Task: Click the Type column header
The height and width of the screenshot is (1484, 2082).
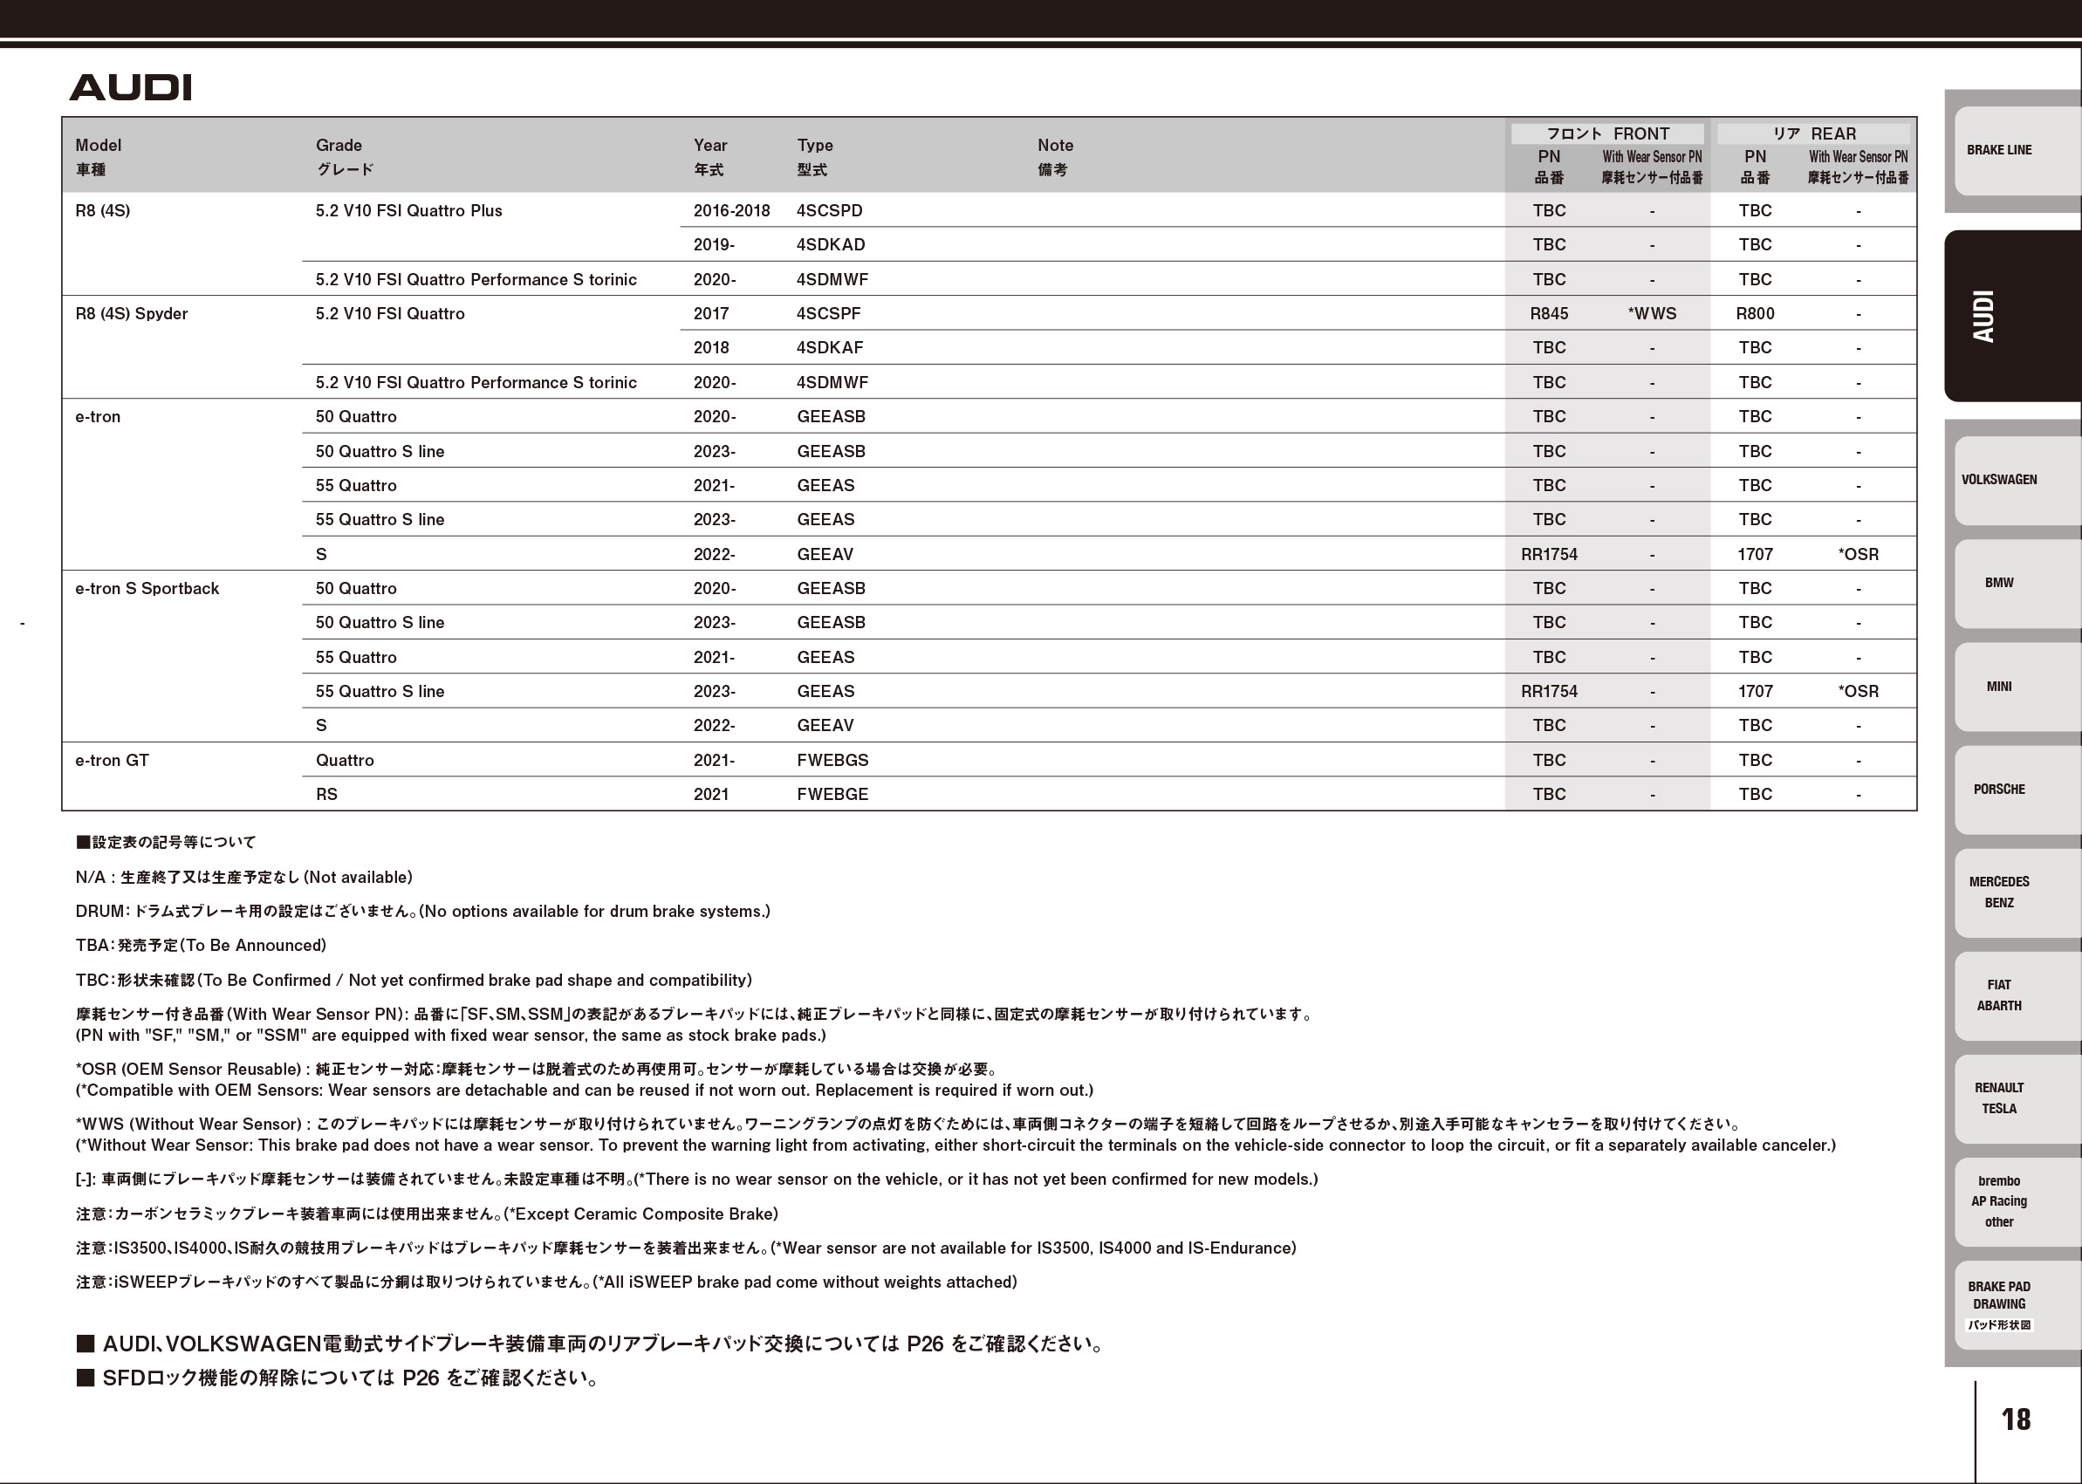Action: (814, 157)
